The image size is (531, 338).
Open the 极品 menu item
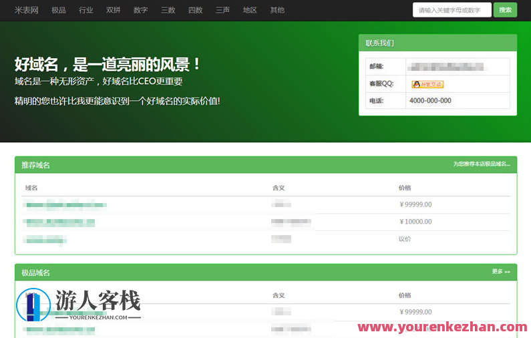(59, 10)
